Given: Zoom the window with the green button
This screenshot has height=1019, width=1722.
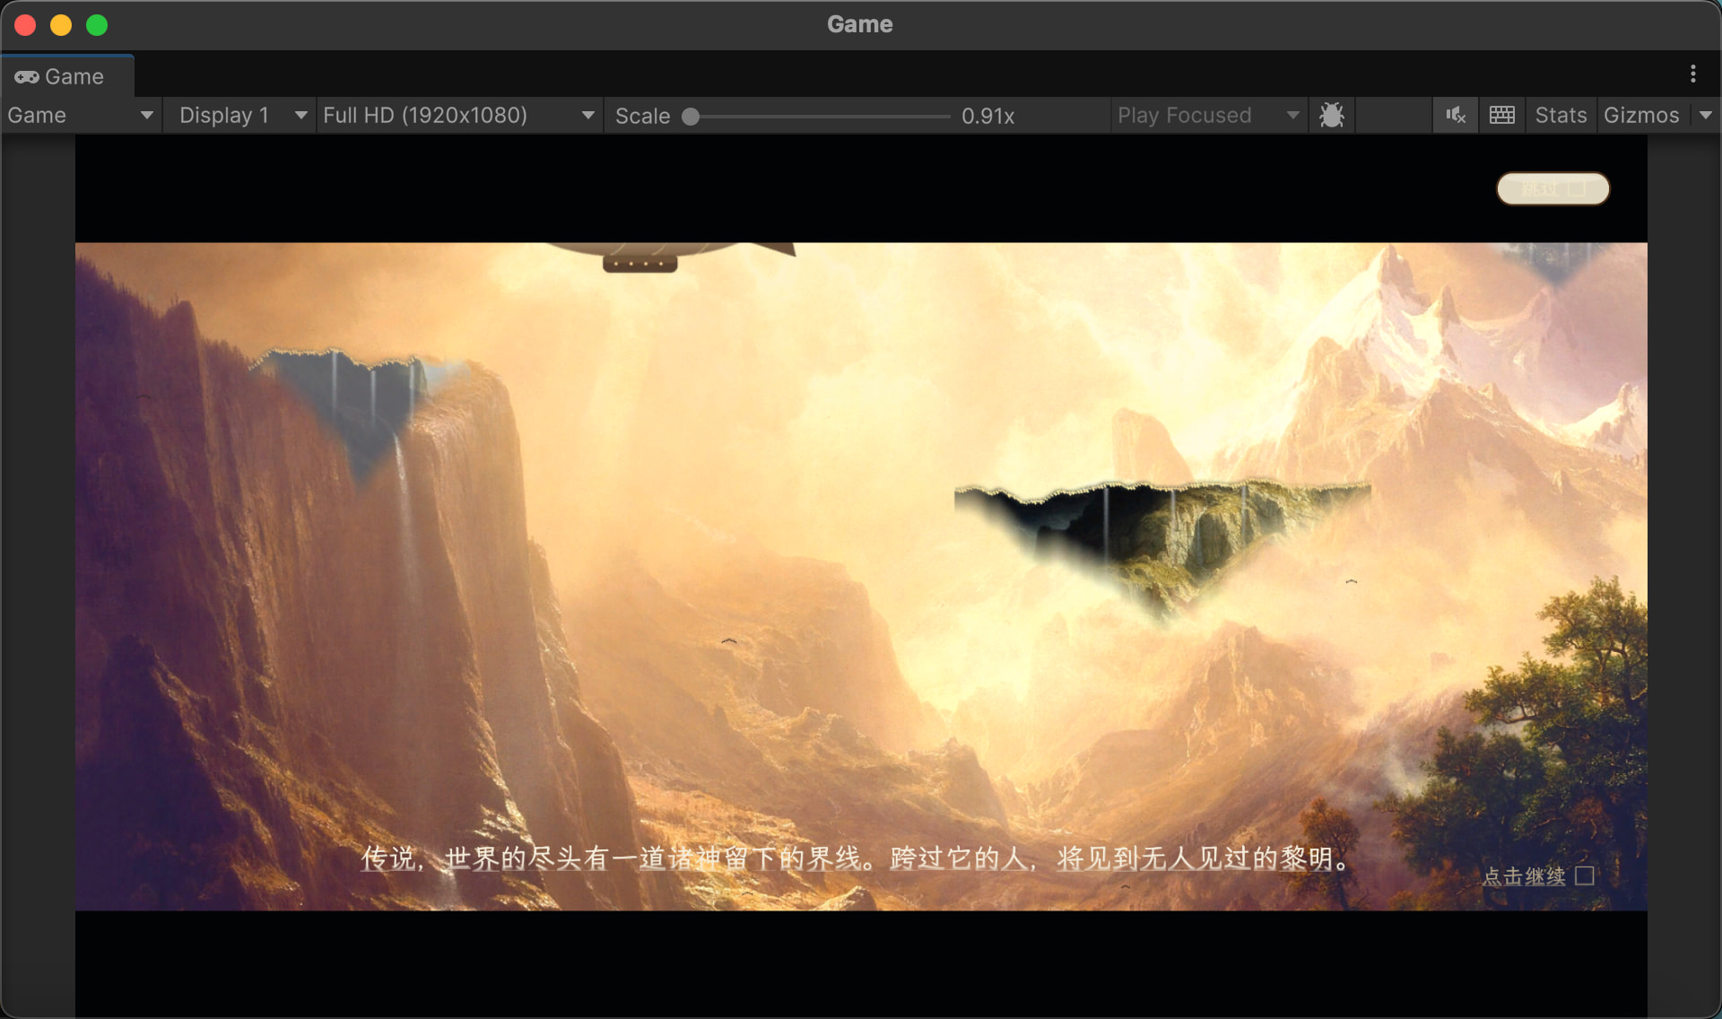Looking at the screenshot, I should pyautogui.click(x=97, y=25).
